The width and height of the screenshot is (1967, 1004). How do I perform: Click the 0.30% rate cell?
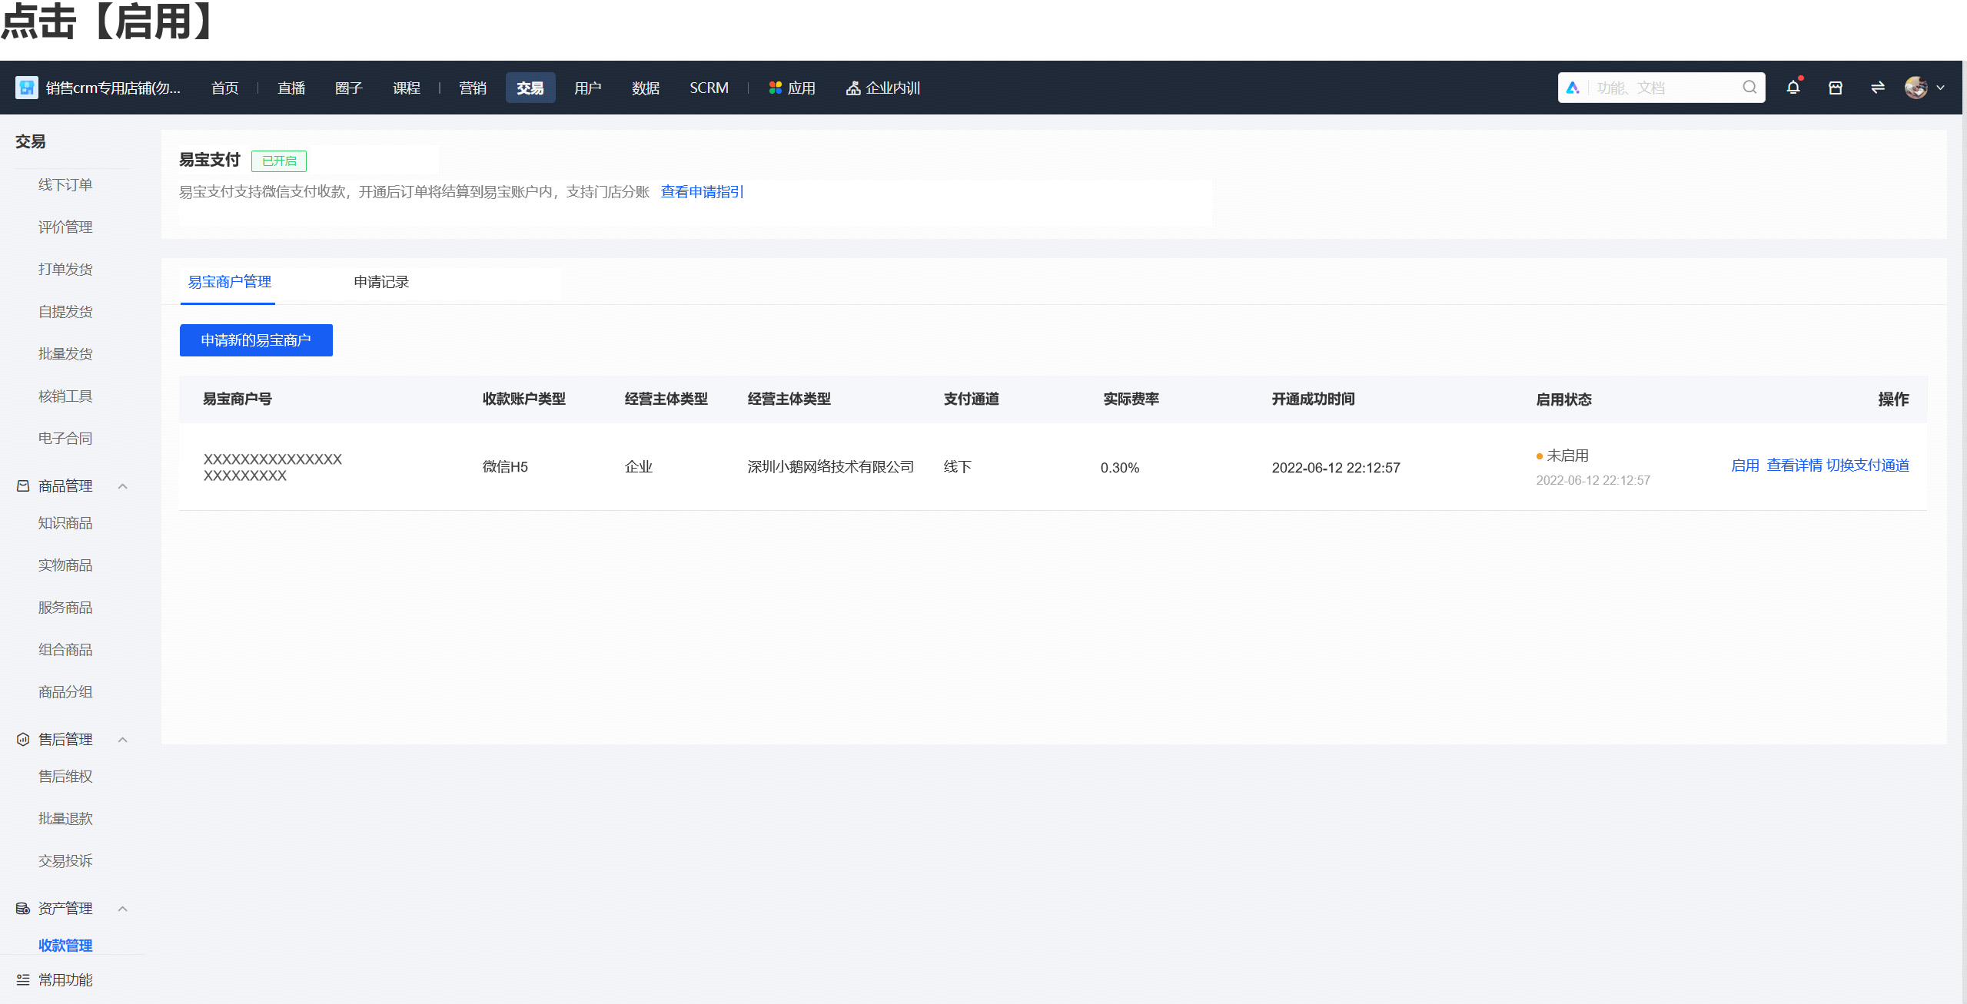[x=1120, y=467]
